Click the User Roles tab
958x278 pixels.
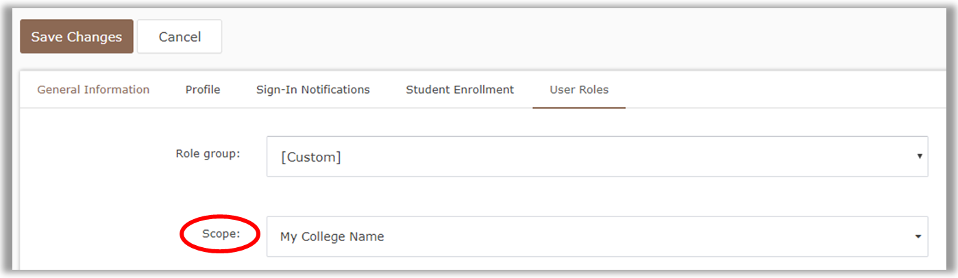(x=579, y=90)
